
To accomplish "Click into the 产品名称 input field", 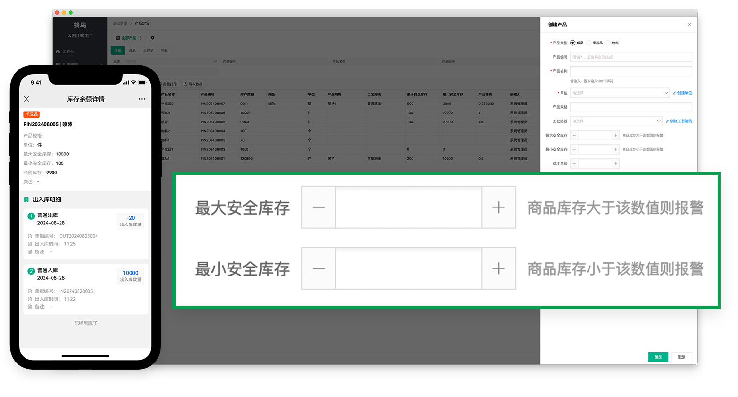I will (631, 71).
